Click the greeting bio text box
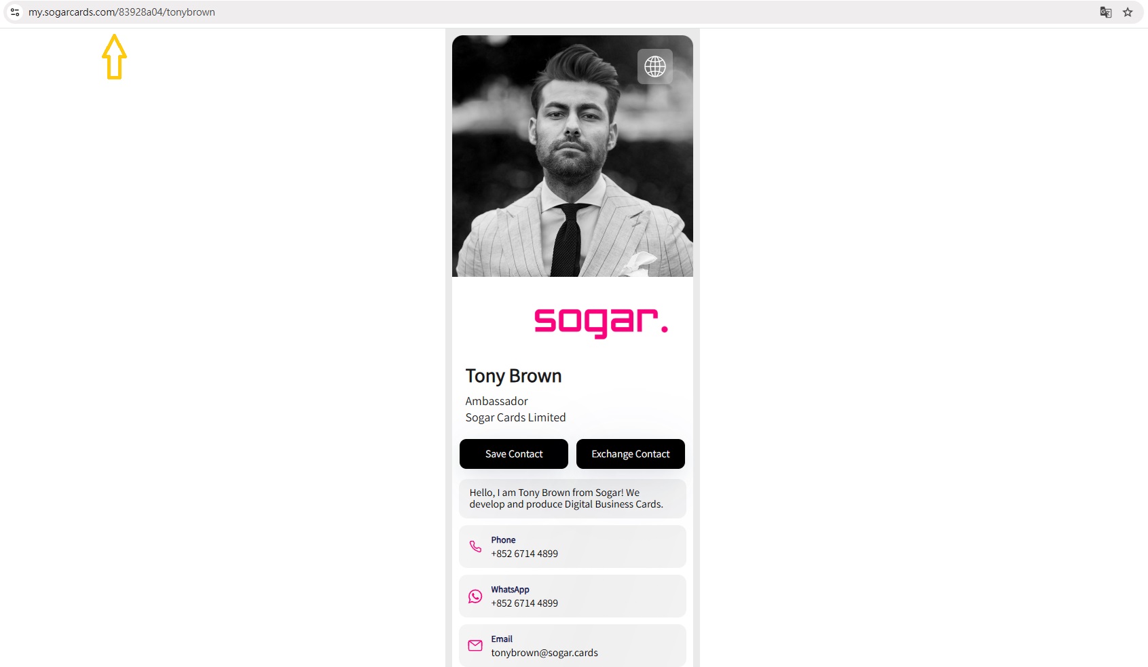Image resolution: width=1148 pixels, height=667 pixels. [572, 499]
